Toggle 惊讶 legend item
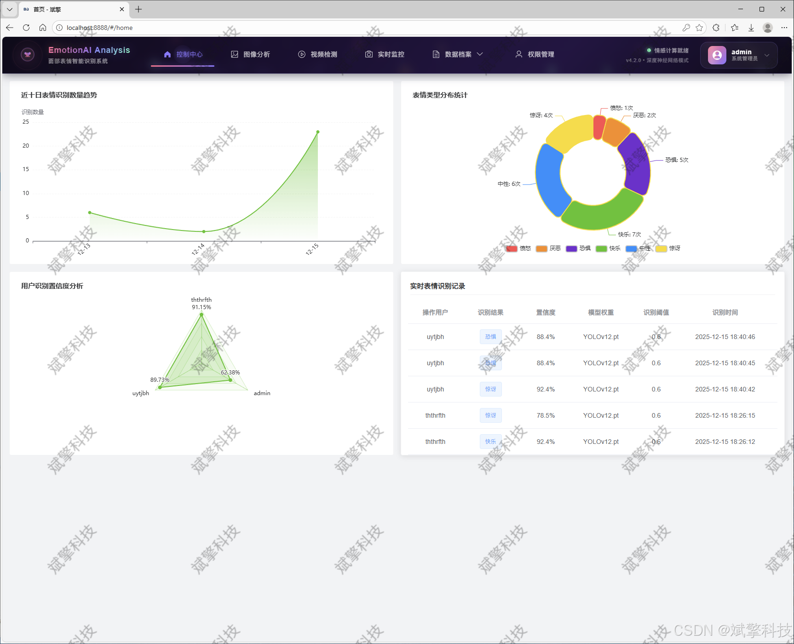Viewport: 794px width, 644px height. (668, 248)
